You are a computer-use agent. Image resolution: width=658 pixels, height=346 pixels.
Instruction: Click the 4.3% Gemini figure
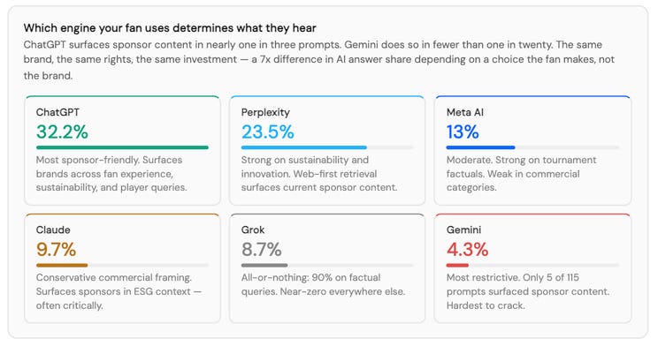coord(468,250)
